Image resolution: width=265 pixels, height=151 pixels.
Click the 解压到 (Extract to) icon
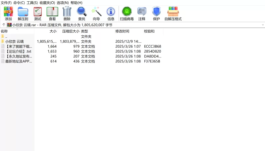pos(23,12)
